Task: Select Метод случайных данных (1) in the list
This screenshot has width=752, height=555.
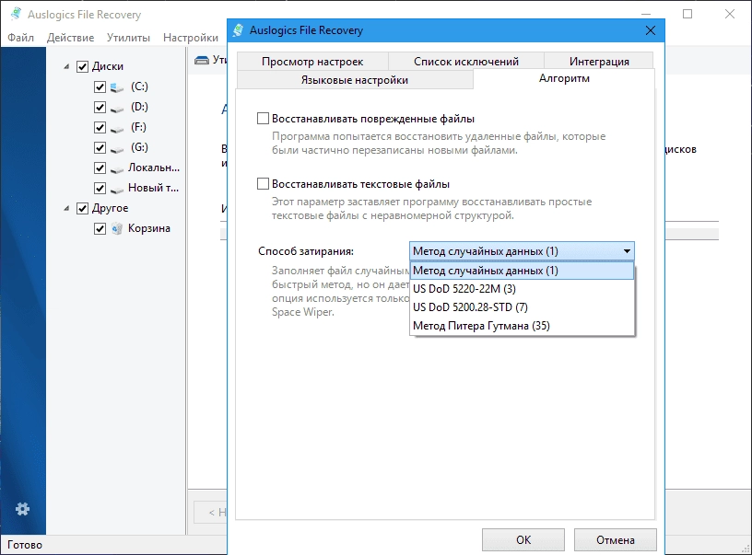Action: coord(522,271)
